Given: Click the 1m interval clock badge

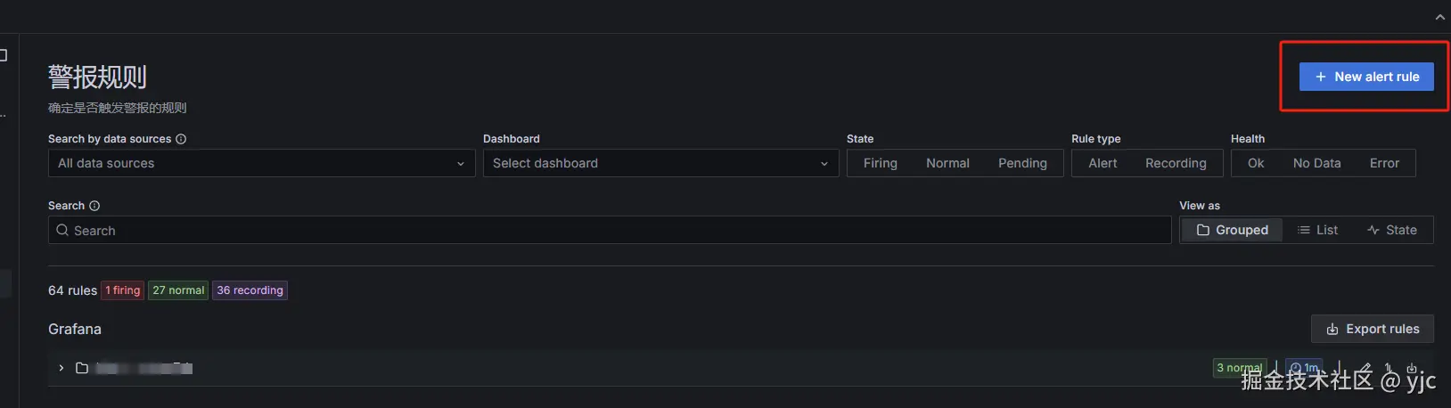Looking at the screenshot, I should [x=1304, y=368].
